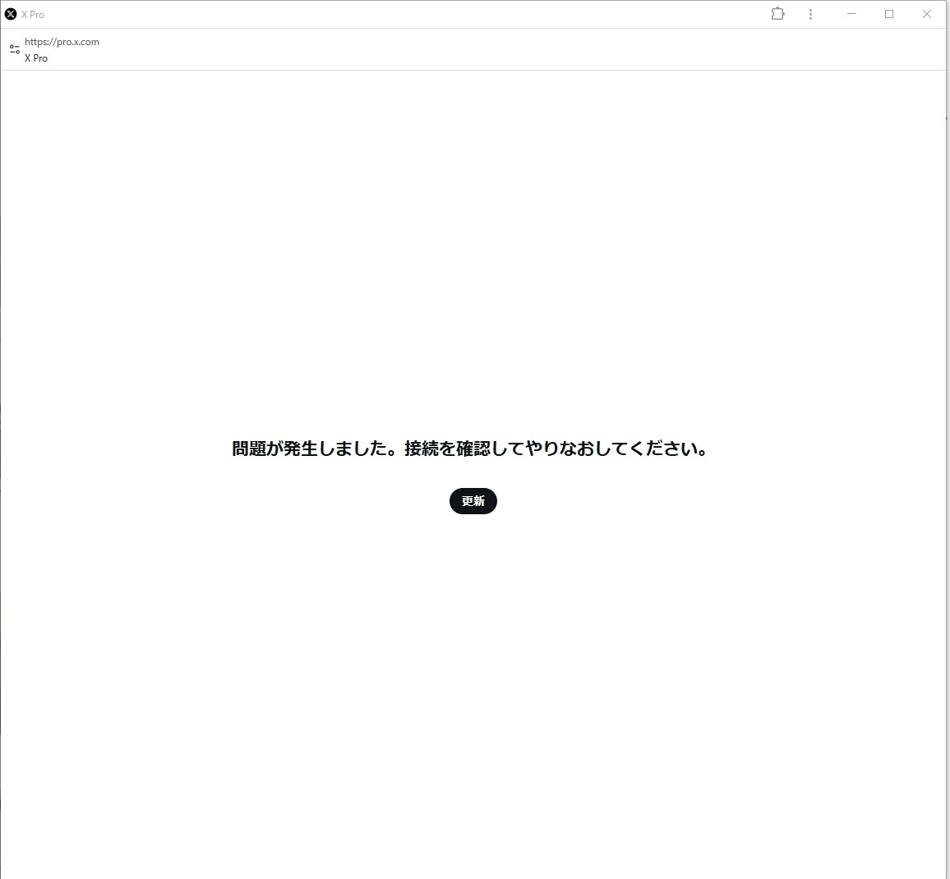
Task: Click blank page area above the error message
Action: coord(473,246)
